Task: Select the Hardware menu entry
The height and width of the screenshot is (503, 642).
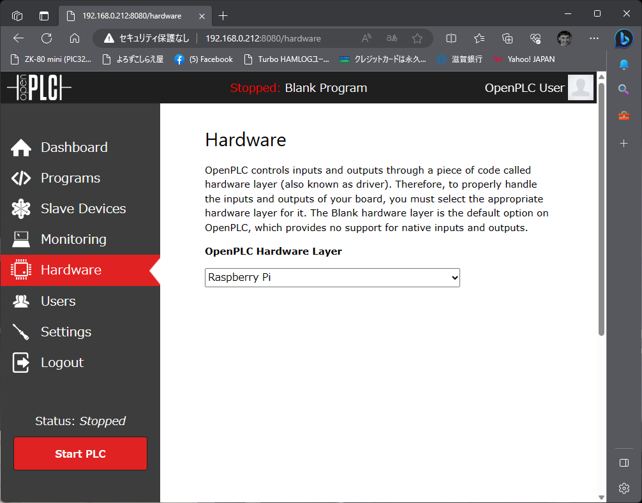Action: coord(80,270)
